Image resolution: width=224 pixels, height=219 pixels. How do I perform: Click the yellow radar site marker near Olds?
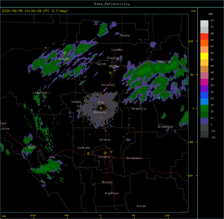tap(101, 108)
